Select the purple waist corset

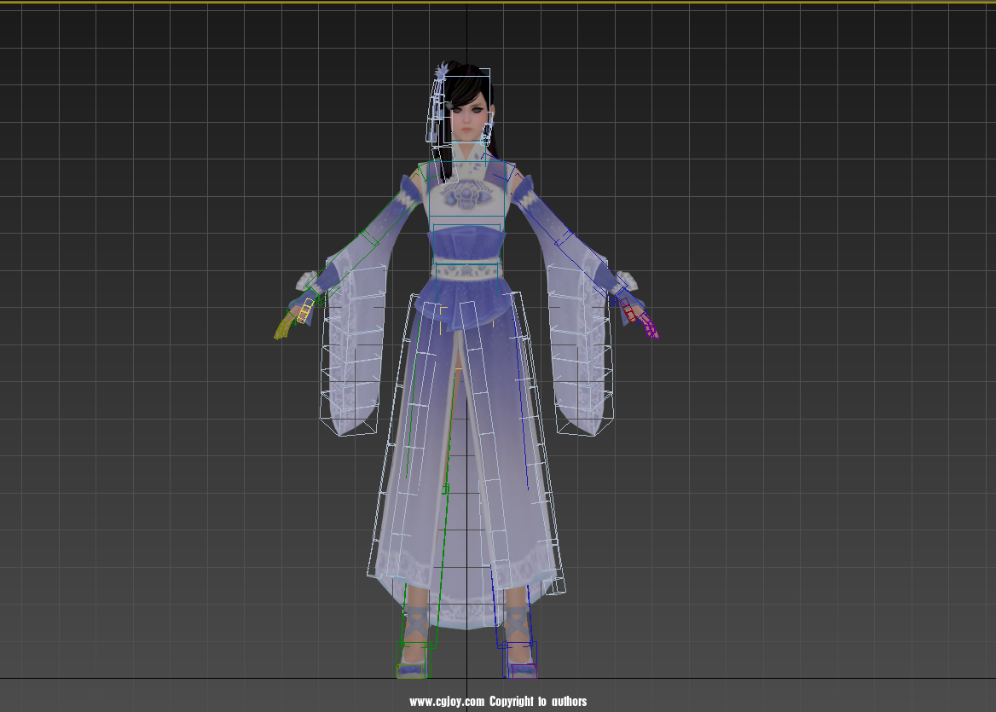(x=466, y=243)
